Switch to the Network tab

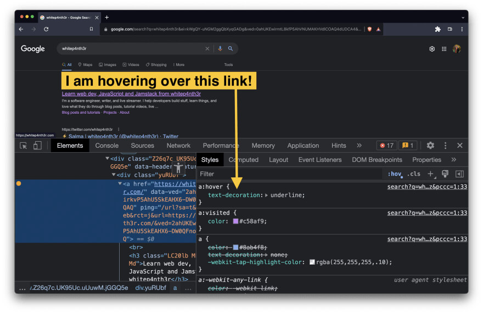tap(178, 146)
